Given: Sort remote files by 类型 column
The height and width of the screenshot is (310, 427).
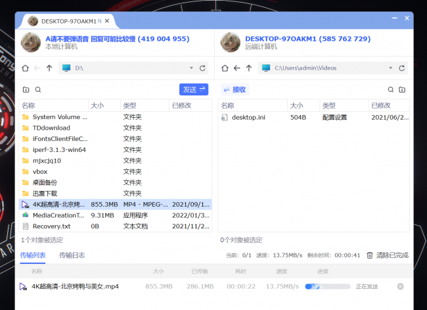Looking at the screenshot, I should 344,105.
